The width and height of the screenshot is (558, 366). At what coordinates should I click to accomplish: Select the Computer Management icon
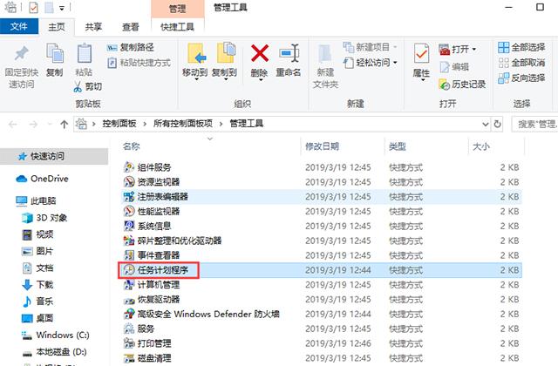click(129, 285)
